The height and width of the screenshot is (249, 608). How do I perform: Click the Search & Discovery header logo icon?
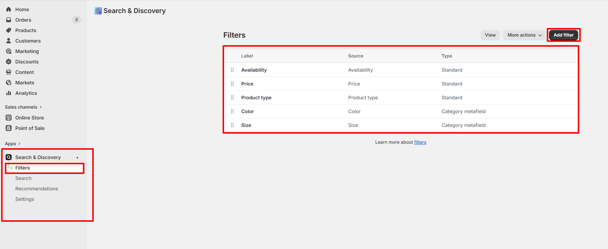tap(98, 11)
